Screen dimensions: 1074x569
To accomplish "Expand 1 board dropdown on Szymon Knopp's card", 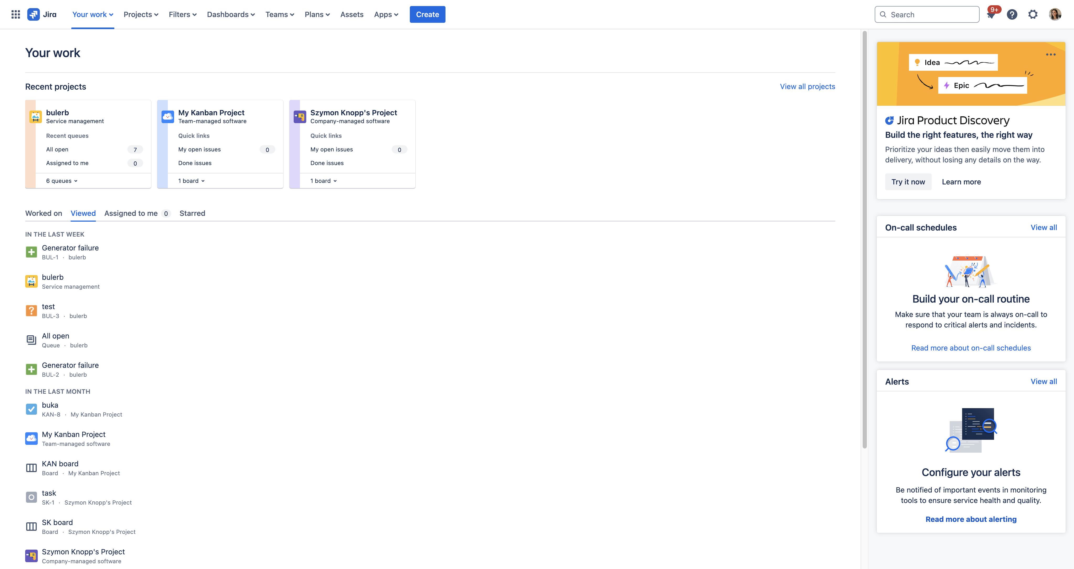I will coord(324,181).
